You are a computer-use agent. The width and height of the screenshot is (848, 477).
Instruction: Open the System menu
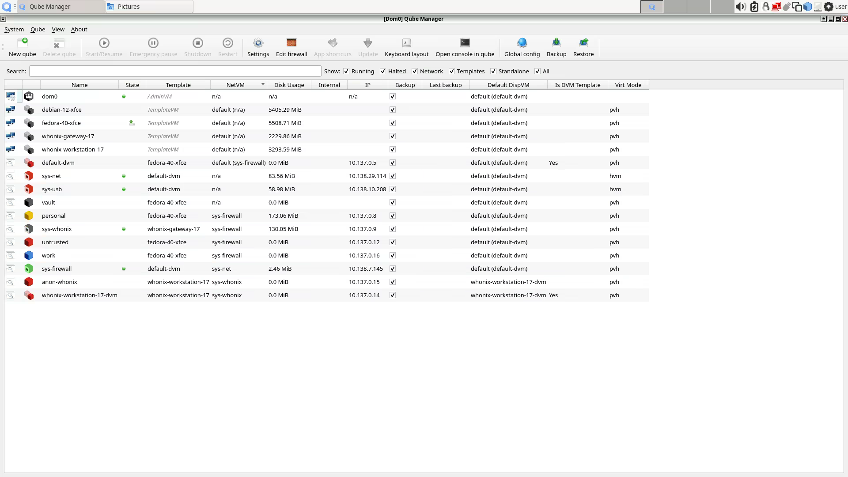(14, 29)
